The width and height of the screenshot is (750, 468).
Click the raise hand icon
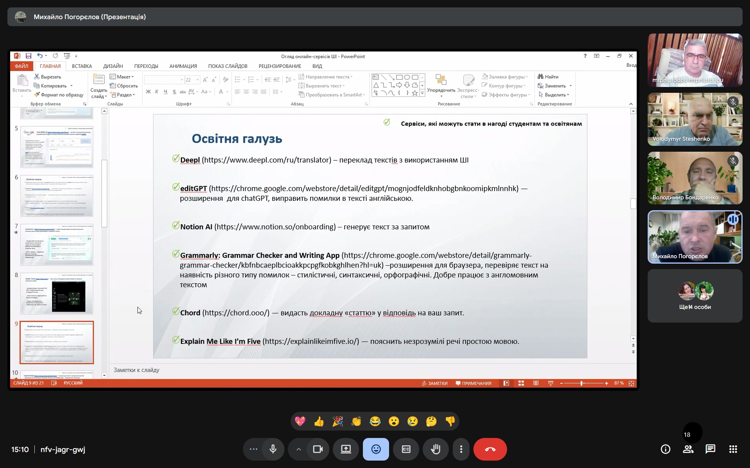[x=436, y=449]
